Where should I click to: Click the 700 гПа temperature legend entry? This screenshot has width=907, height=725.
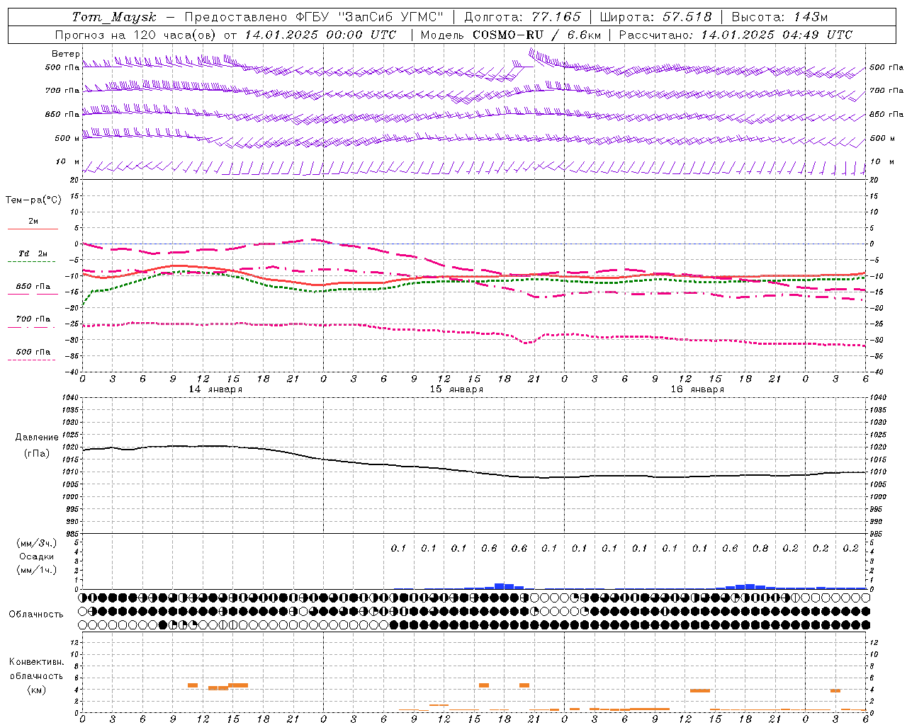33,319
